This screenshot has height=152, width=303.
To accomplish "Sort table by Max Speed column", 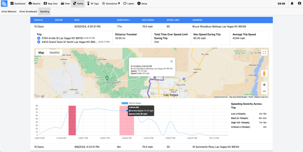I will click(x=148, y=20).
